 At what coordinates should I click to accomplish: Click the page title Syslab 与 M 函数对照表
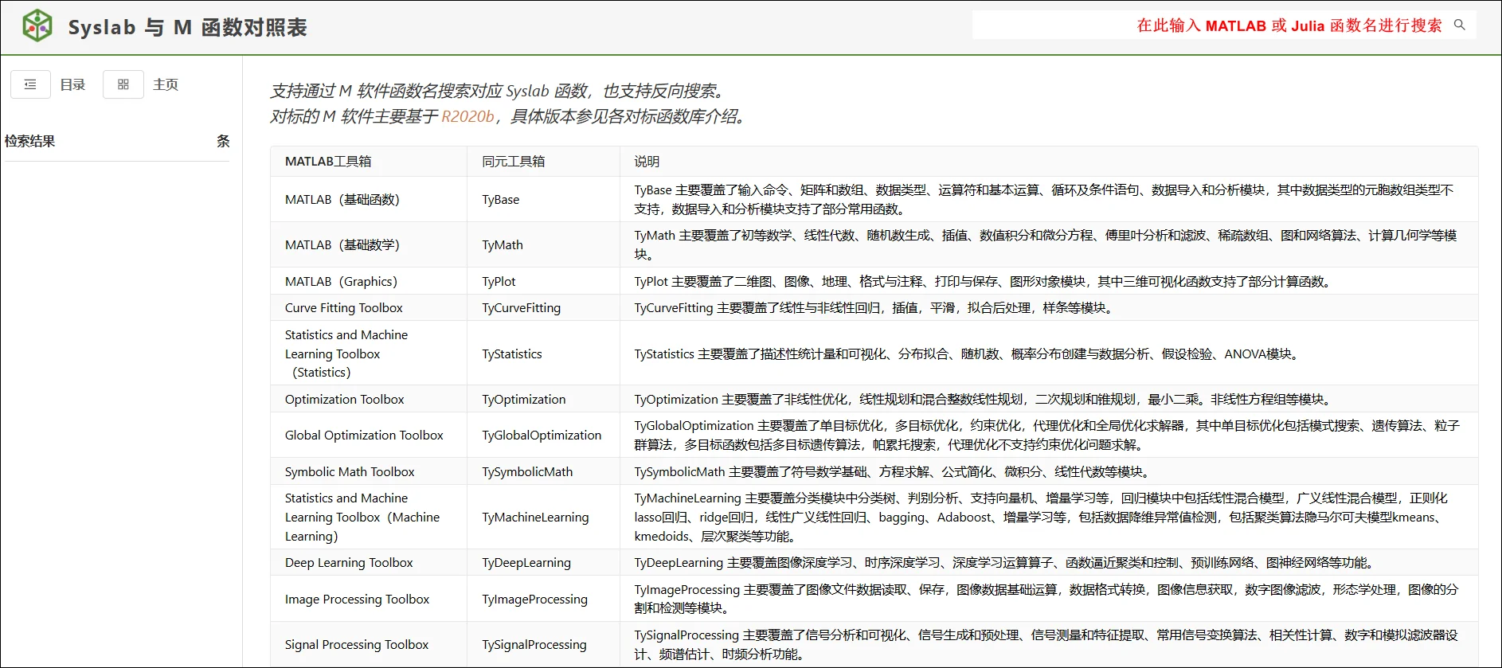[x=188, y=27]
